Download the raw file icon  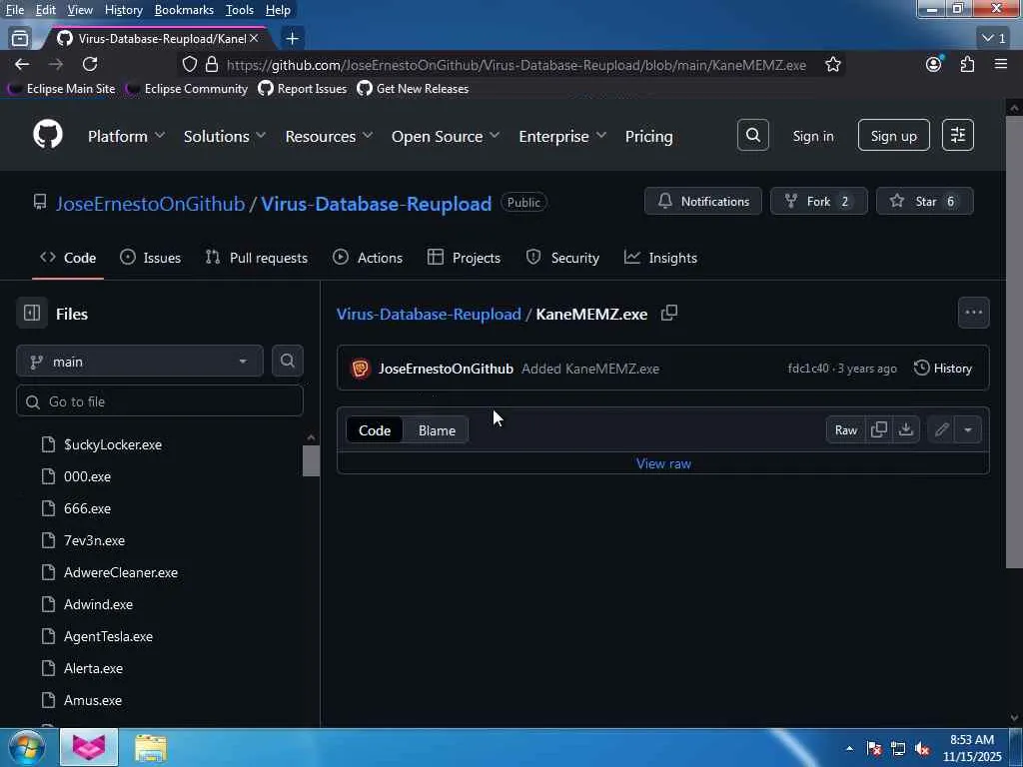click(905, 429)
